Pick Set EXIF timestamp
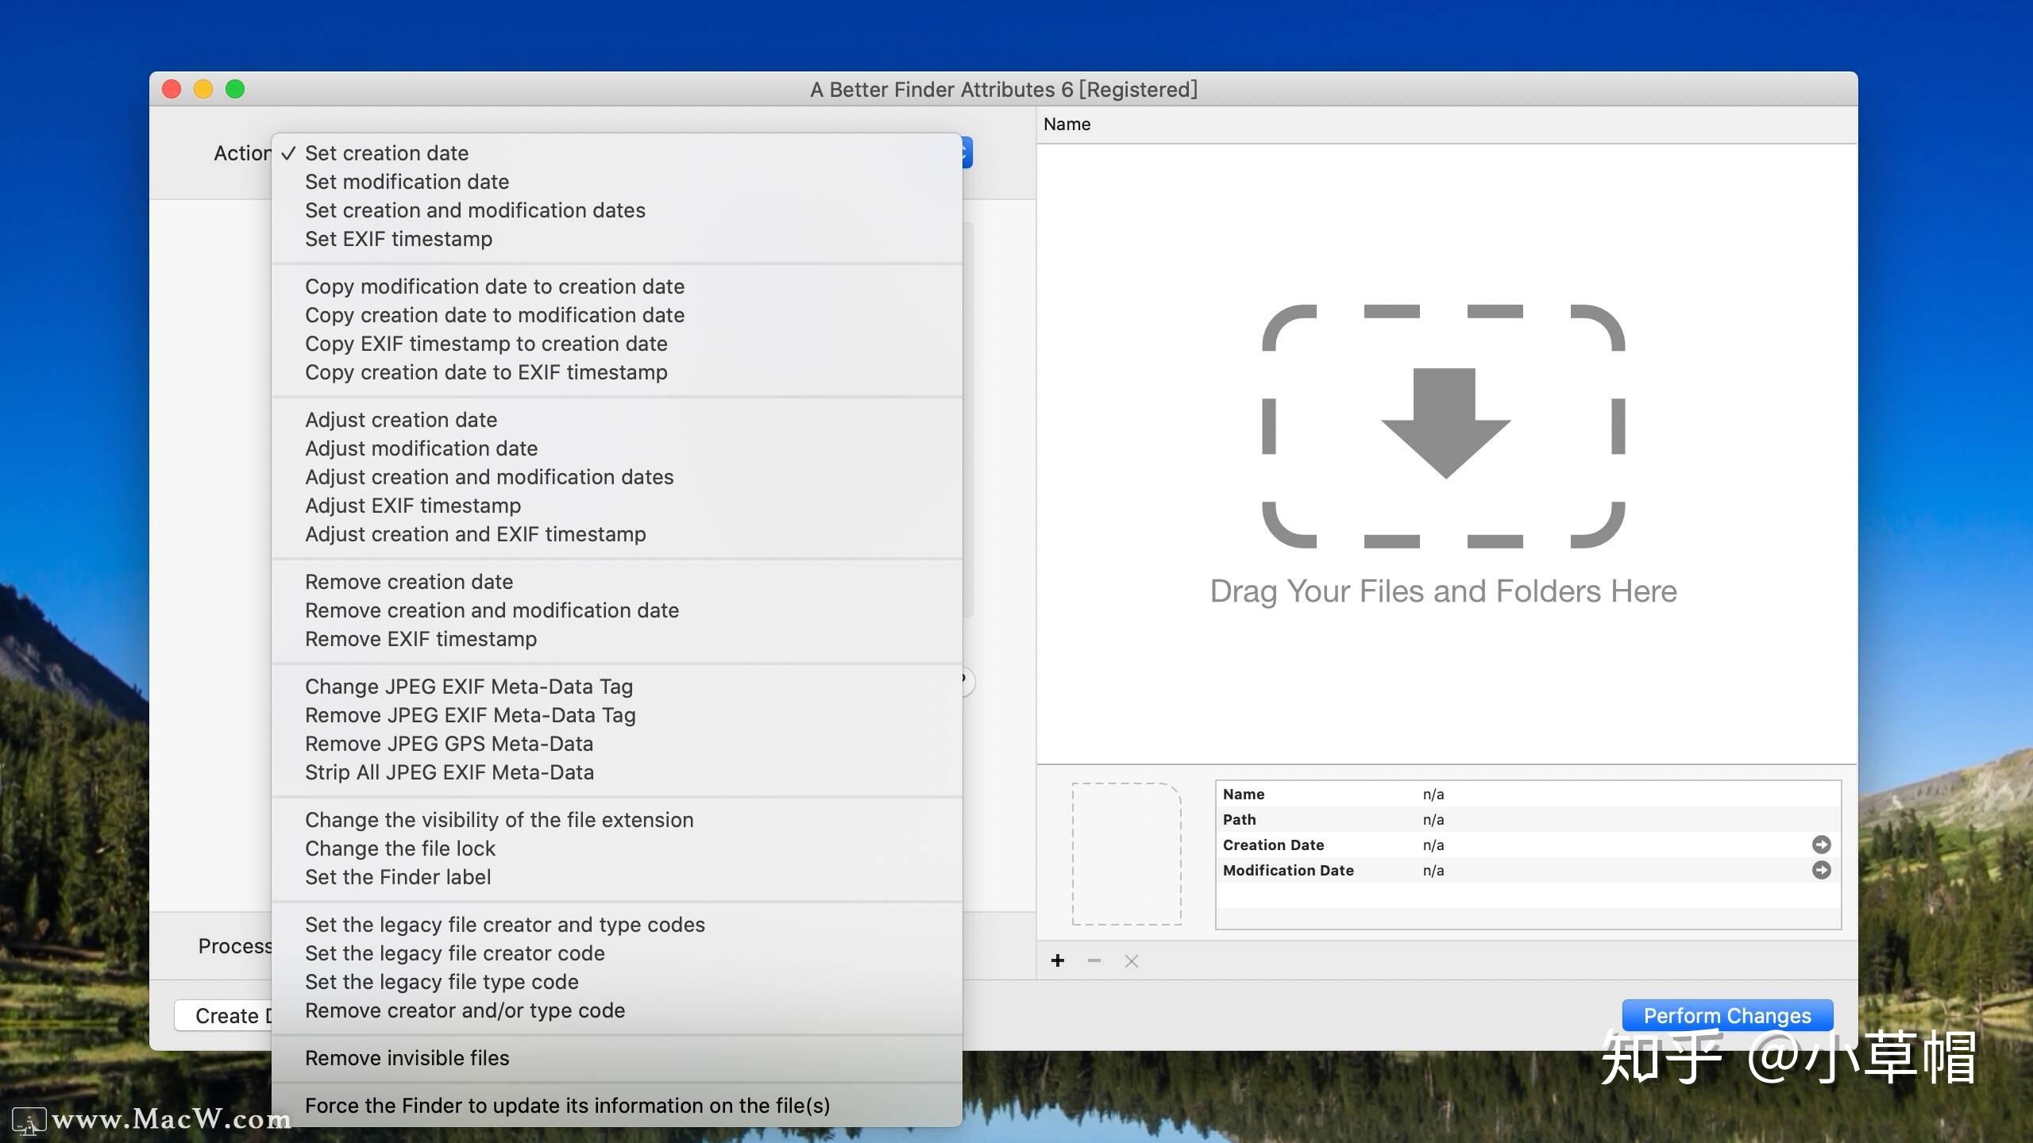Image resolution: width=2033 pixels, height=1143 pixels. [616, 239]
